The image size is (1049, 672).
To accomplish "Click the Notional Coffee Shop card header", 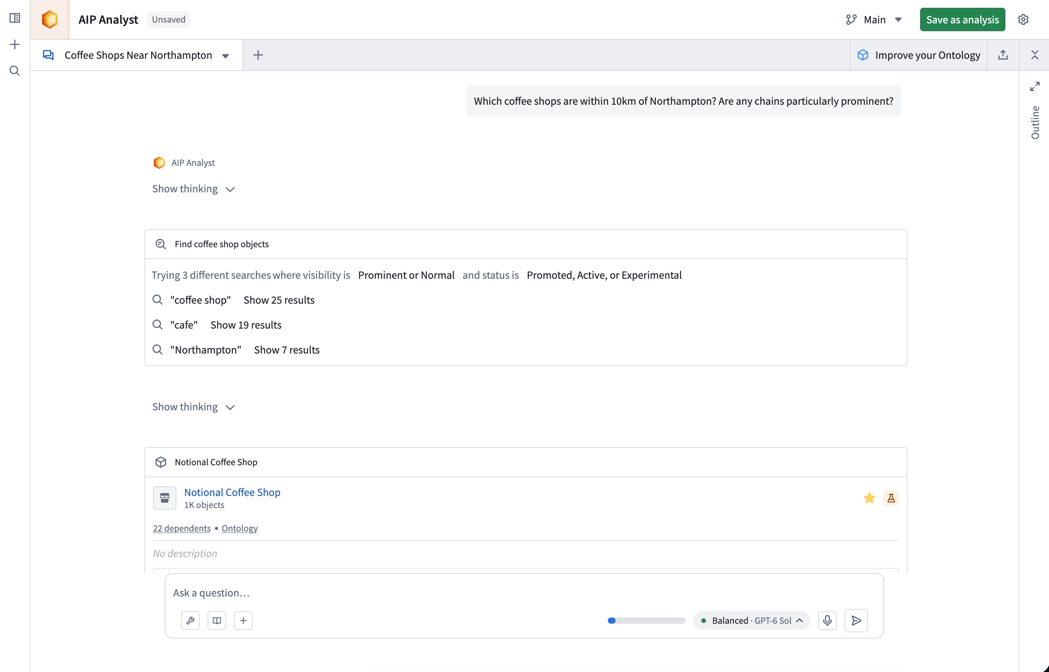I will pyautogui.click(x=526, y=462).
